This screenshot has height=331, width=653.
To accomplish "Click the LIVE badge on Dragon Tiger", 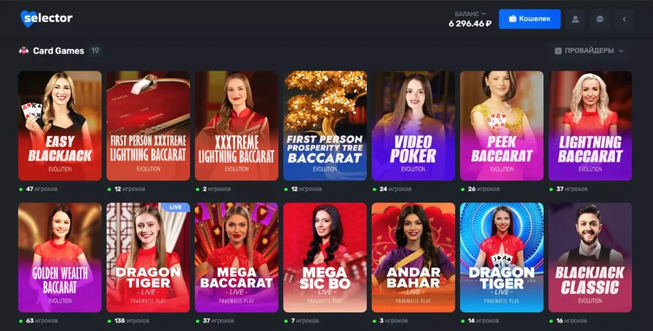I will [x=175, y=207].
